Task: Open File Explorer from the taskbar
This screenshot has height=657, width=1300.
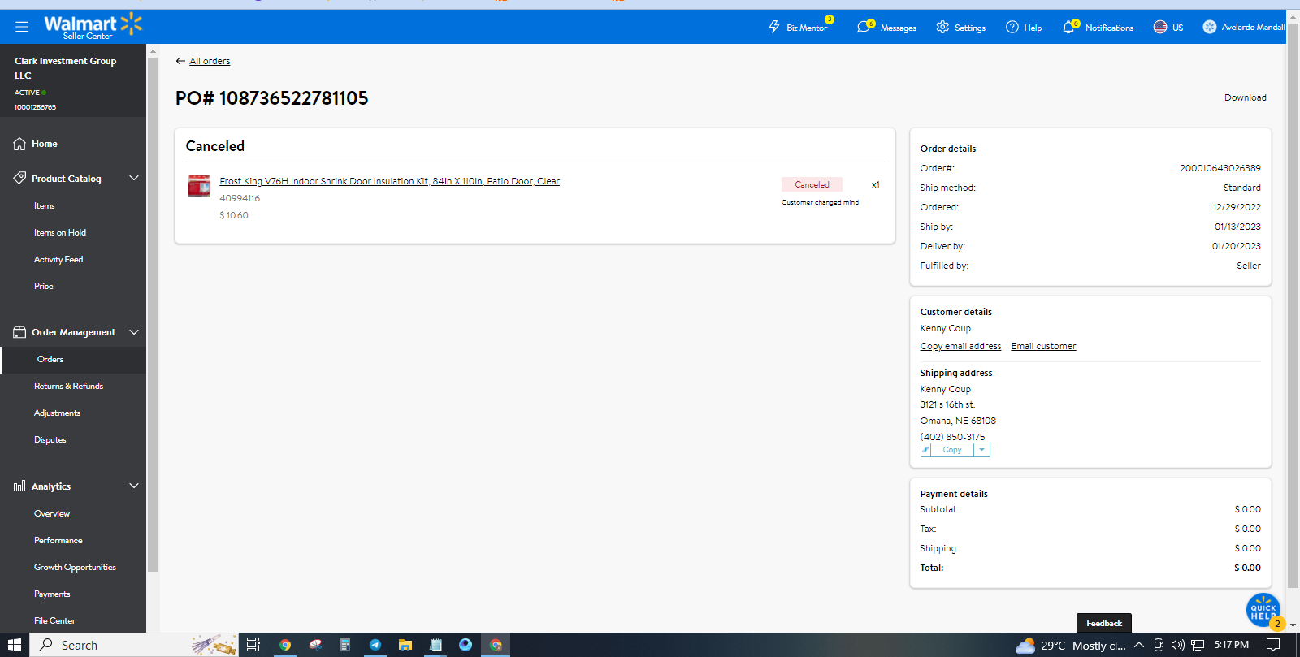Action: click(405, 645)
